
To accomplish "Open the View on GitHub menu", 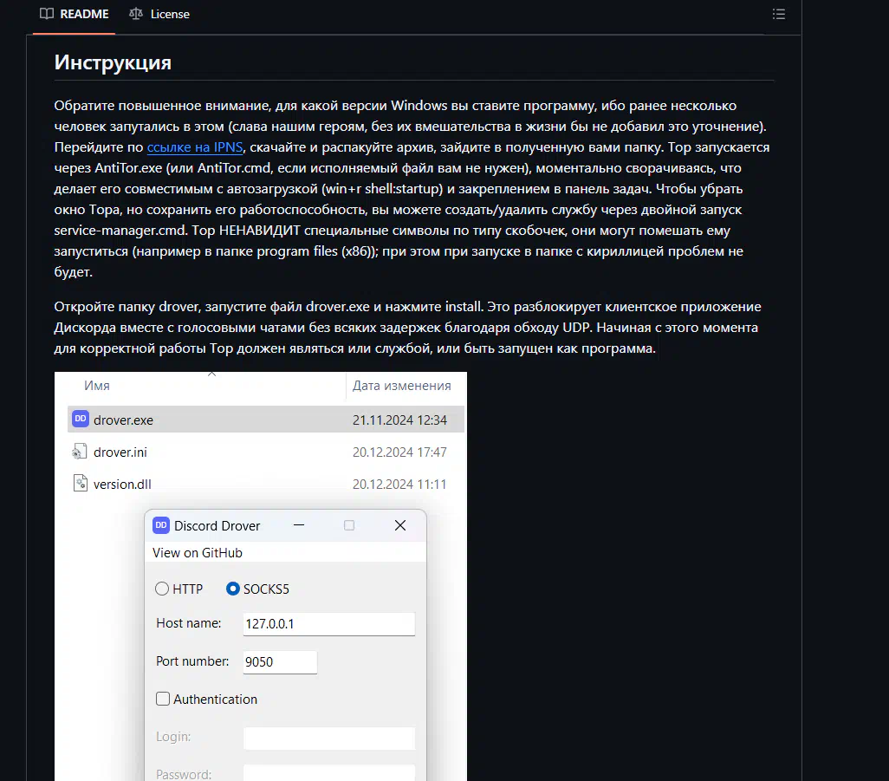I will coord(198,553).
